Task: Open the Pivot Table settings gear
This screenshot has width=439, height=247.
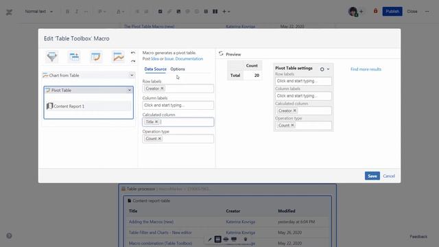Action: coord(322,69)
